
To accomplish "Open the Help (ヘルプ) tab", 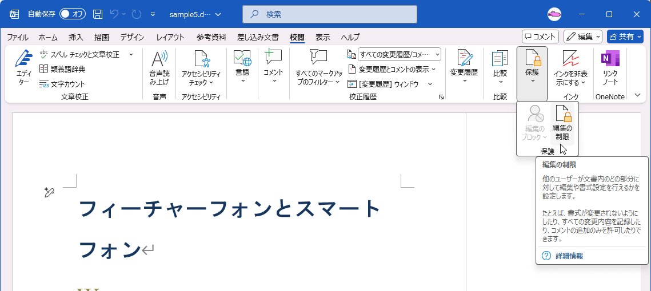I will tap(350, 37).
